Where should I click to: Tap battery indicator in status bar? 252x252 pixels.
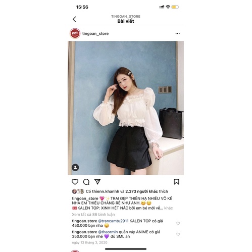pos(175,7)
